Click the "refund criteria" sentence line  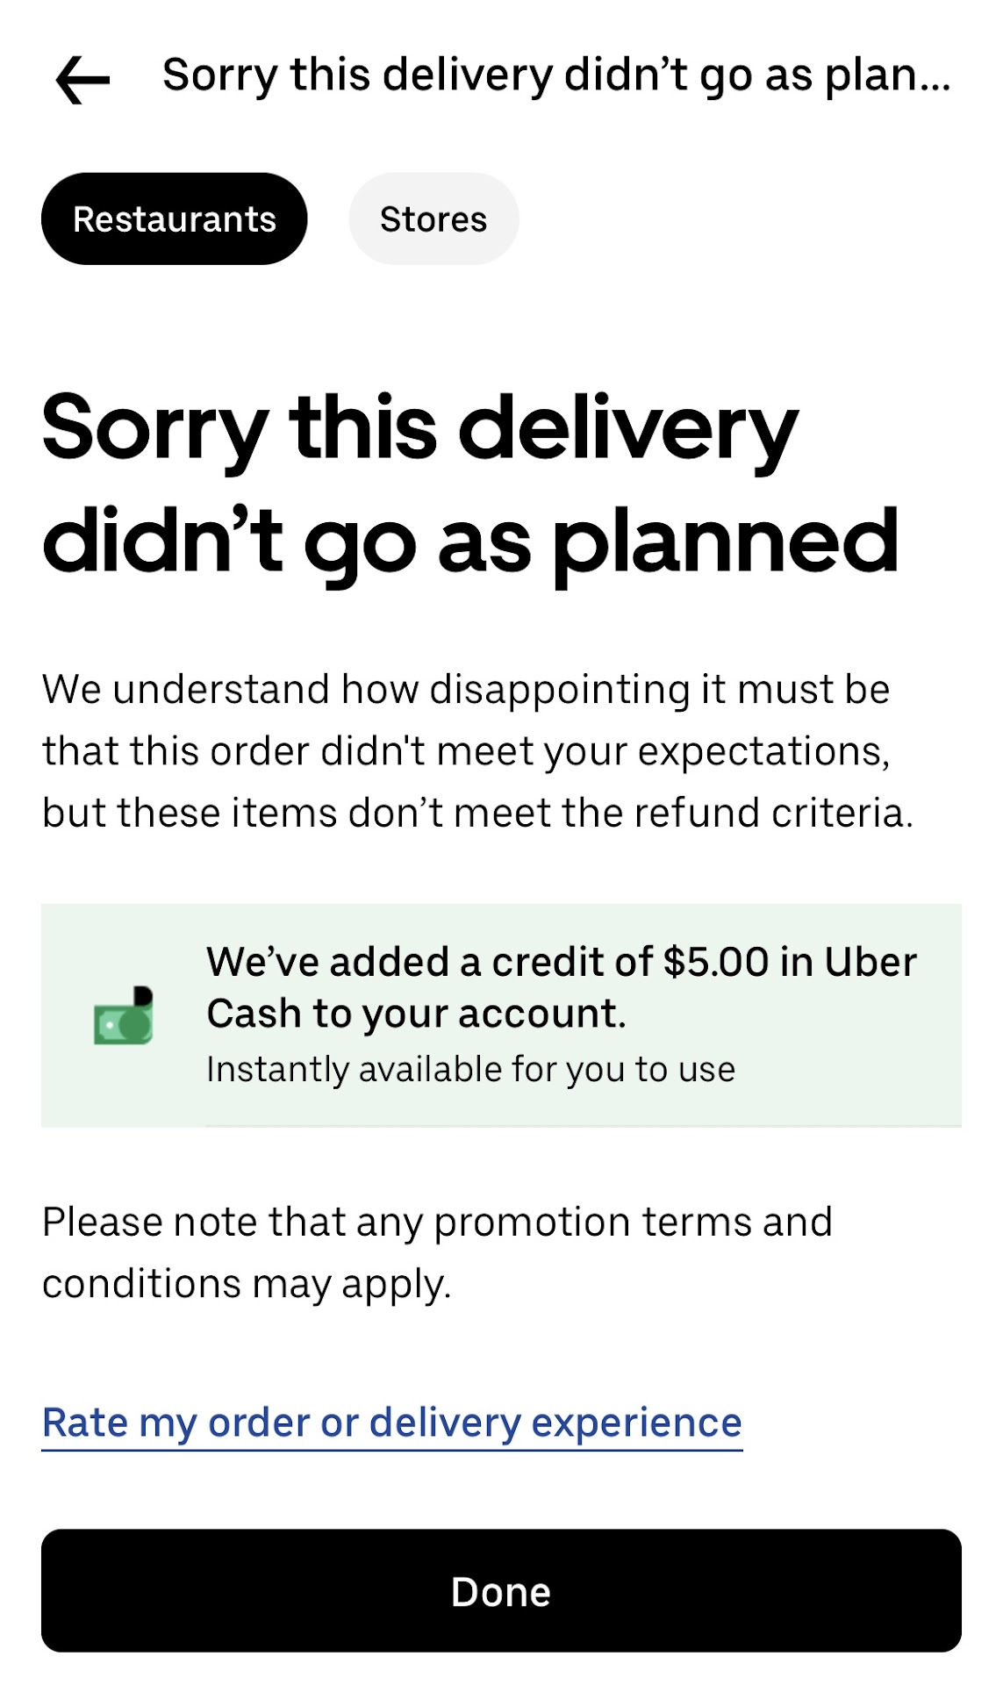coord(477,813)
